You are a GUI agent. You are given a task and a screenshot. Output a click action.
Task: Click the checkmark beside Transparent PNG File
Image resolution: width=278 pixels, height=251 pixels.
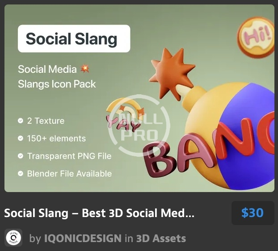point(21,156)
